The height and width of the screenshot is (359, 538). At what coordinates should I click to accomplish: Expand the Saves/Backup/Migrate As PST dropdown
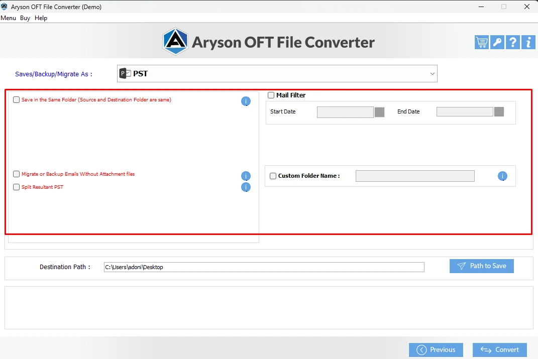click(277, 74)
